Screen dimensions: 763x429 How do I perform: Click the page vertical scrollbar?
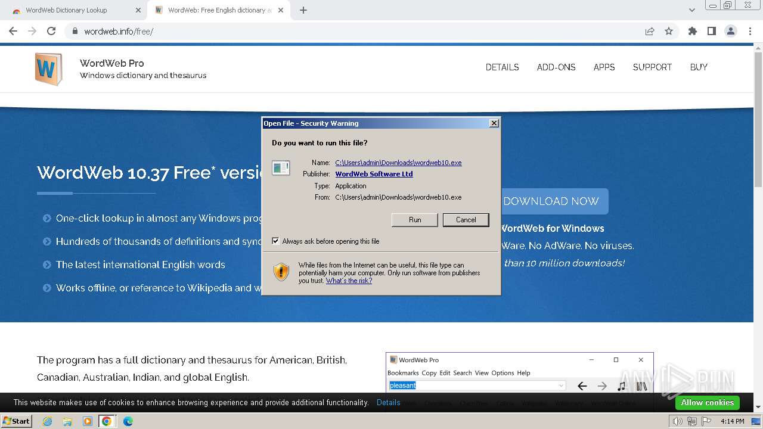coord(758,119)
